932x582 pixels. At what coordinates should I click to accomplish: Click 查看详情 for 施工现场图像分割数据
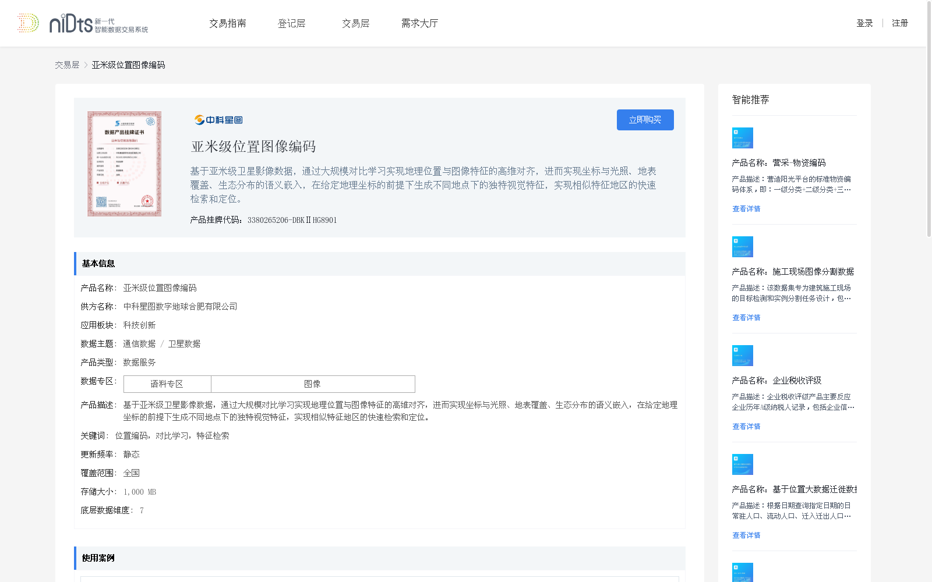coord(746,318)
